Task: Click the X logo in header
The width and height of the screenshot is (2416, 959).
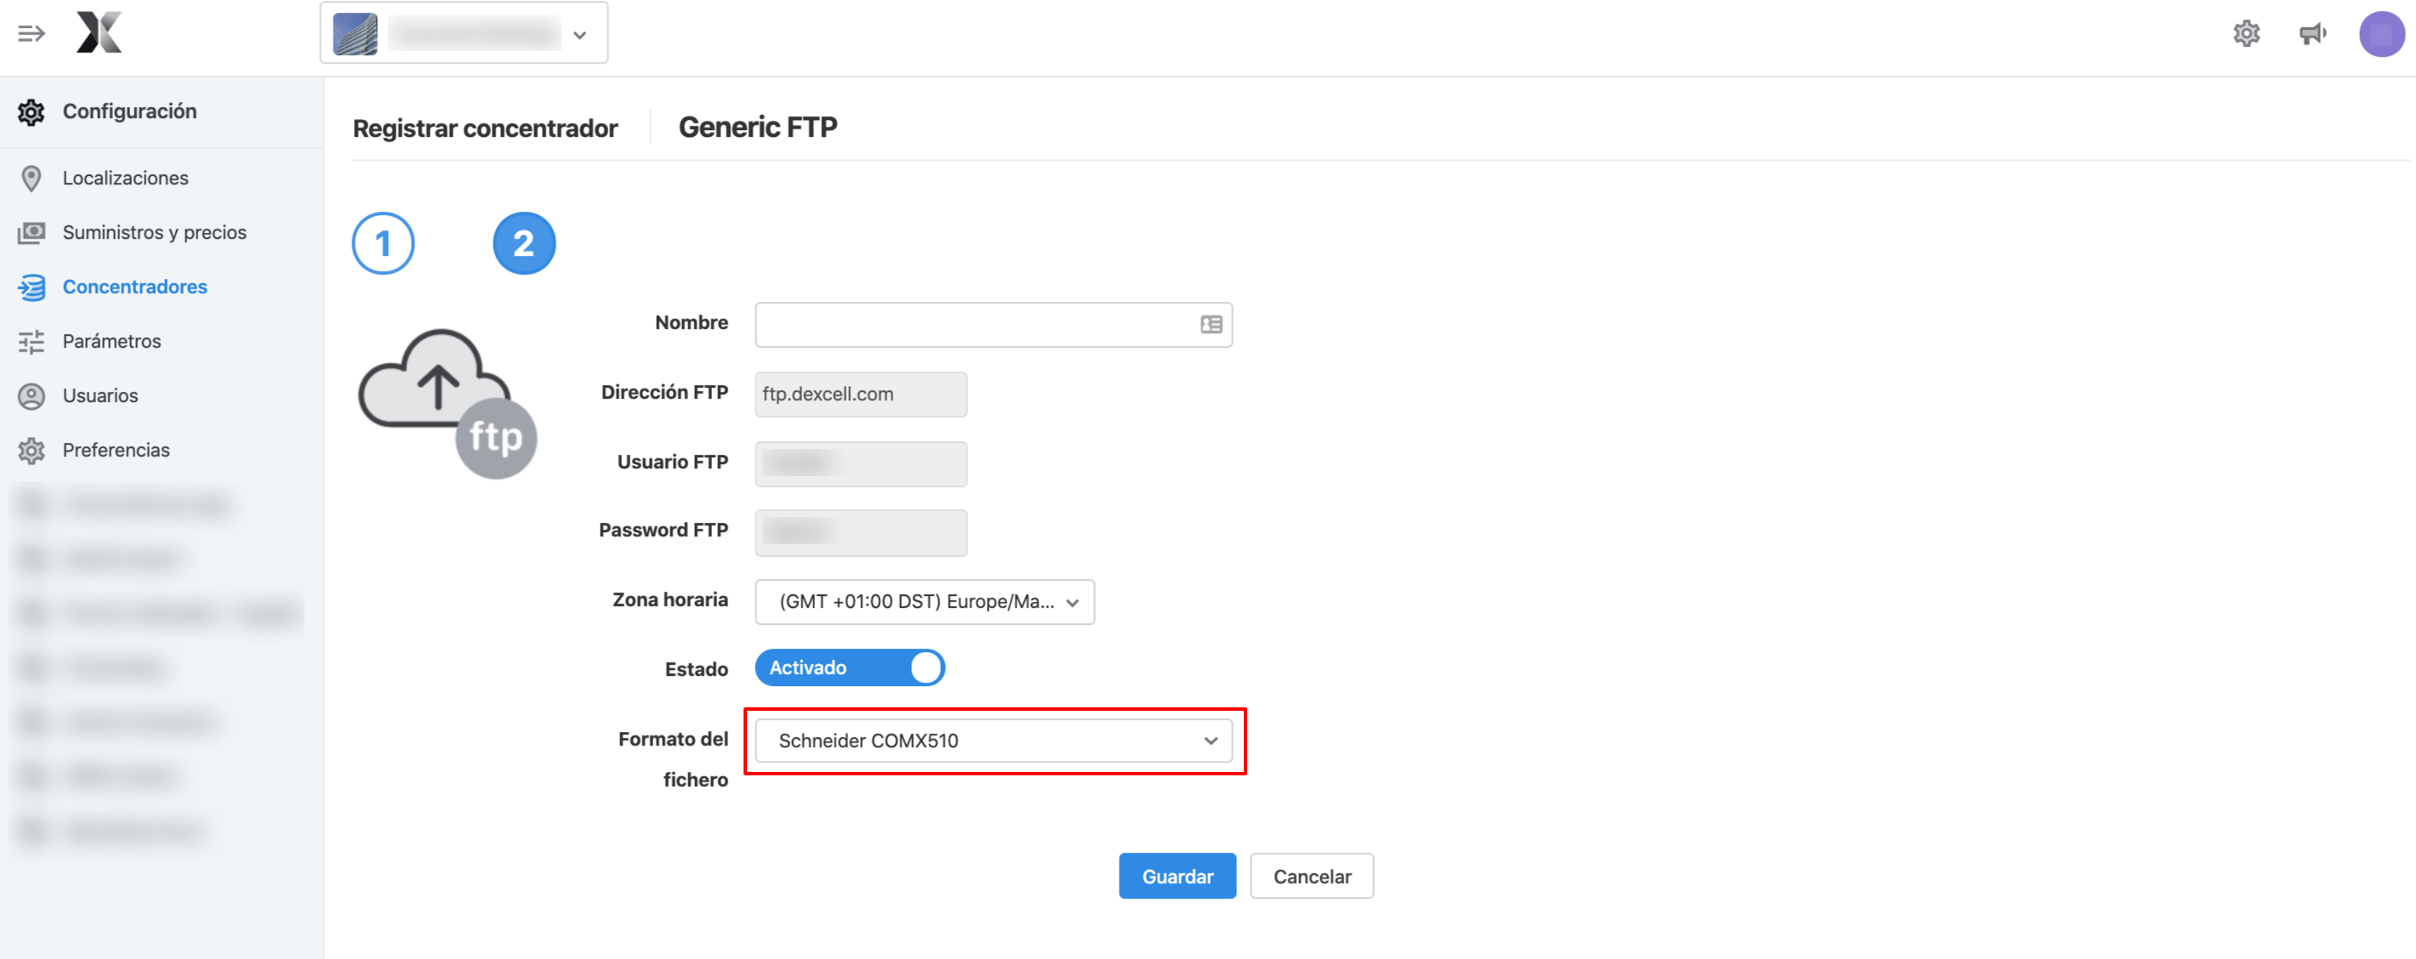Action: coord(99,33)
